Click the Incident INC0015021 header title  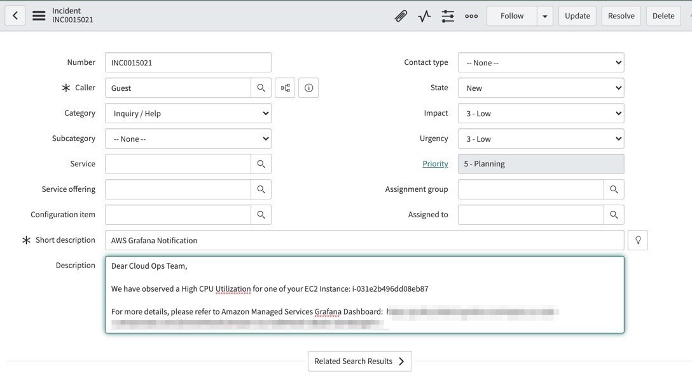[x=73, y=15]
